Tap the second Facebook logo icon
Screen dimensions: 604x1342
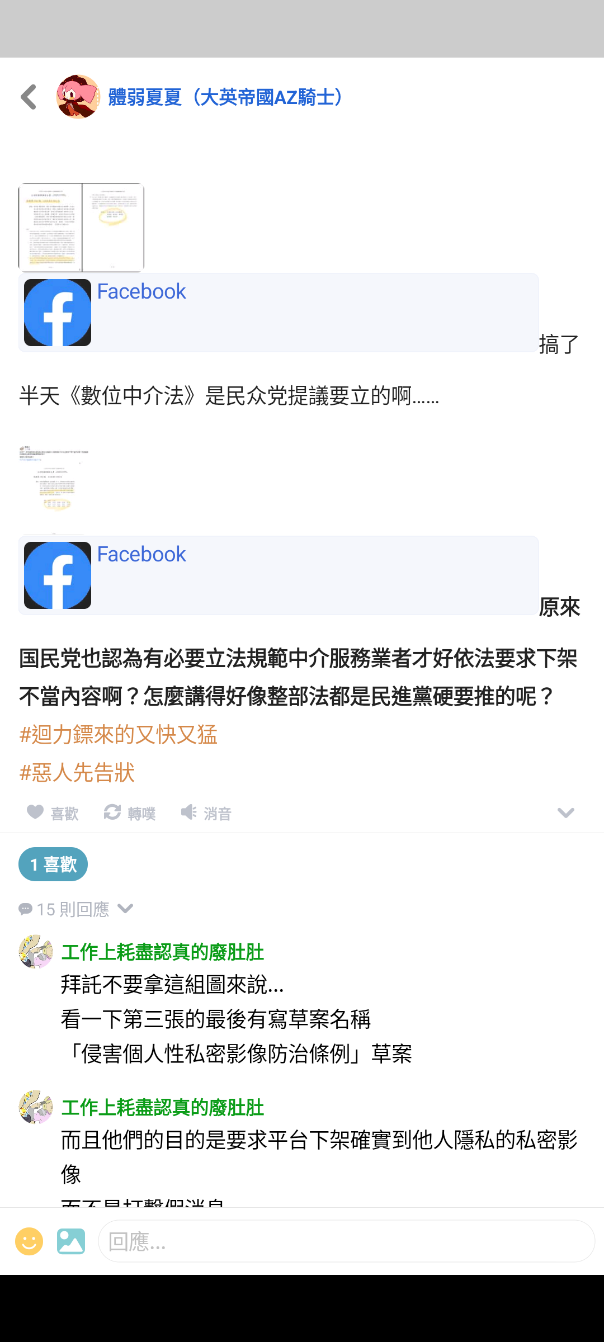tap(58, 575)
